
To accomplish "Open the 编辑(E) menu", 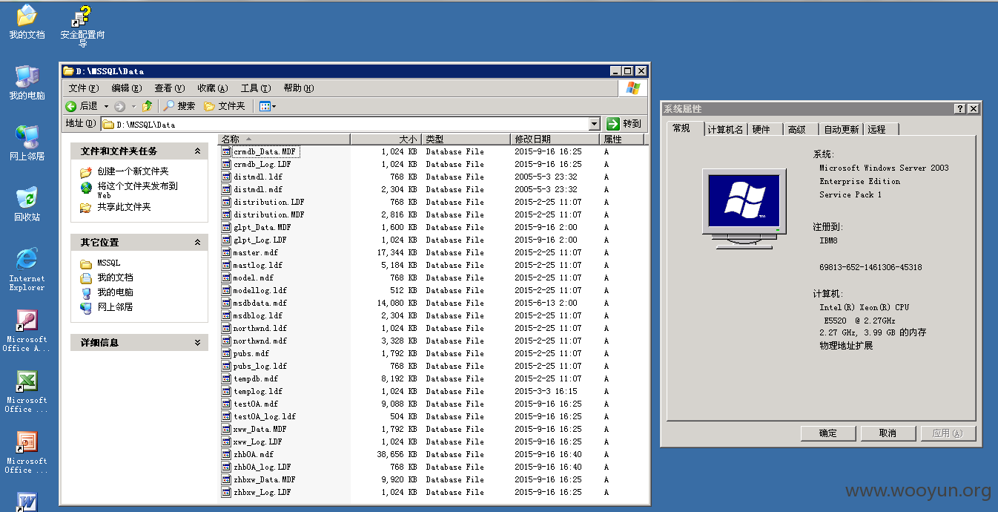I will pos(126,88).
